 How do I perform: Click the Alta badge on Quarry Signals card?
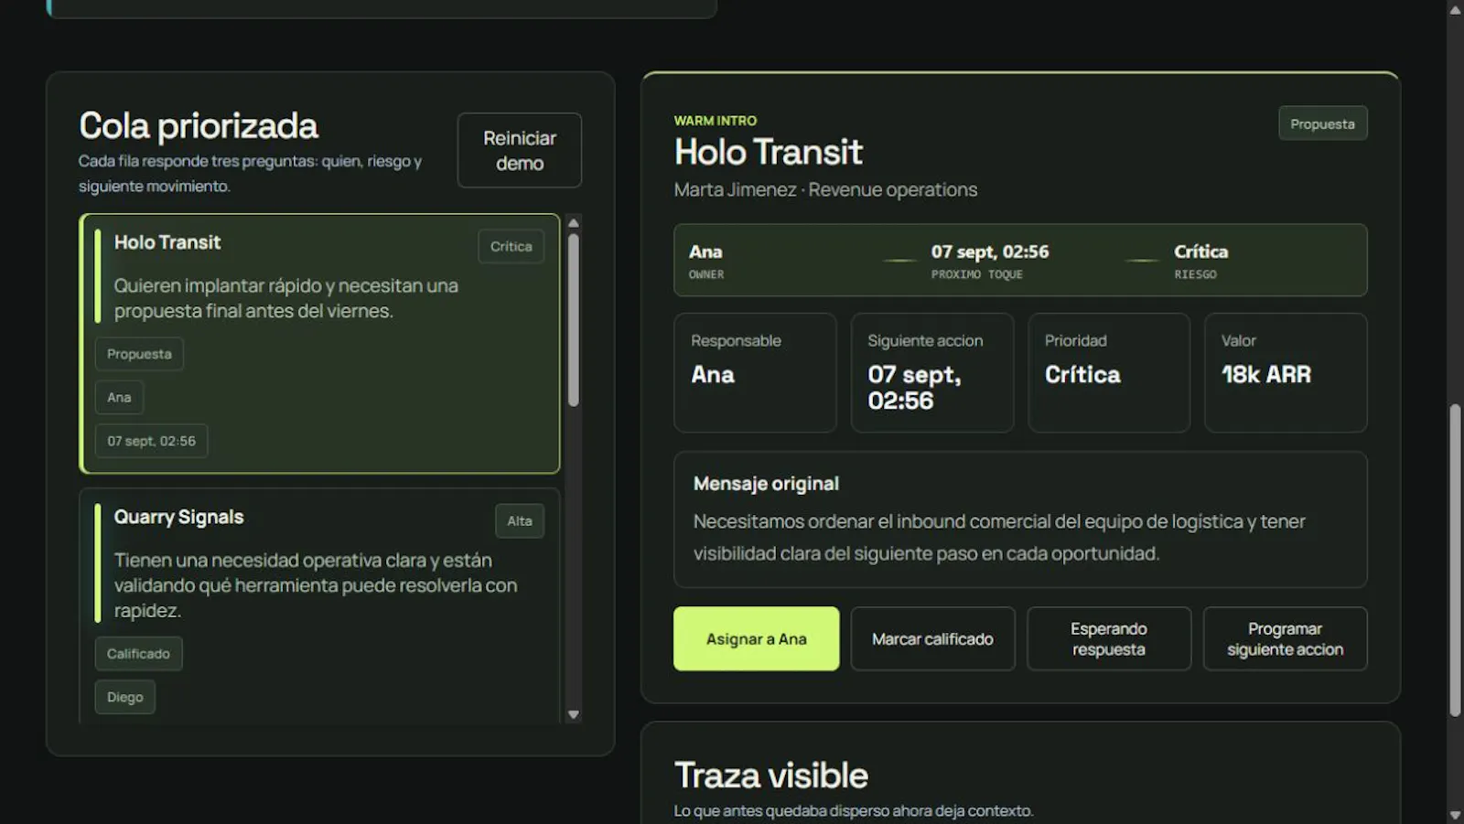[520, 520]
